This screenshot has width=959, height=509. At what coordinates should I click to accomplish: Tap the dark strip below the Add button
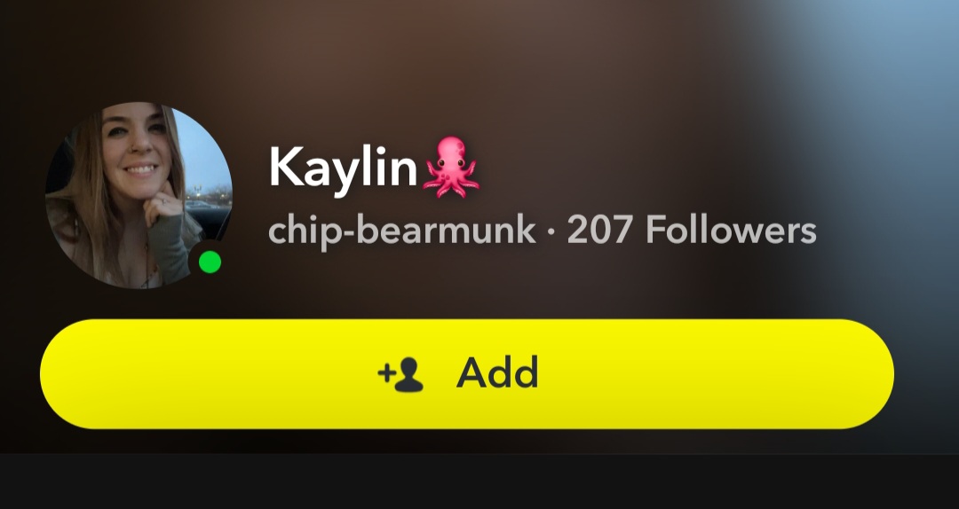point(479,482)
